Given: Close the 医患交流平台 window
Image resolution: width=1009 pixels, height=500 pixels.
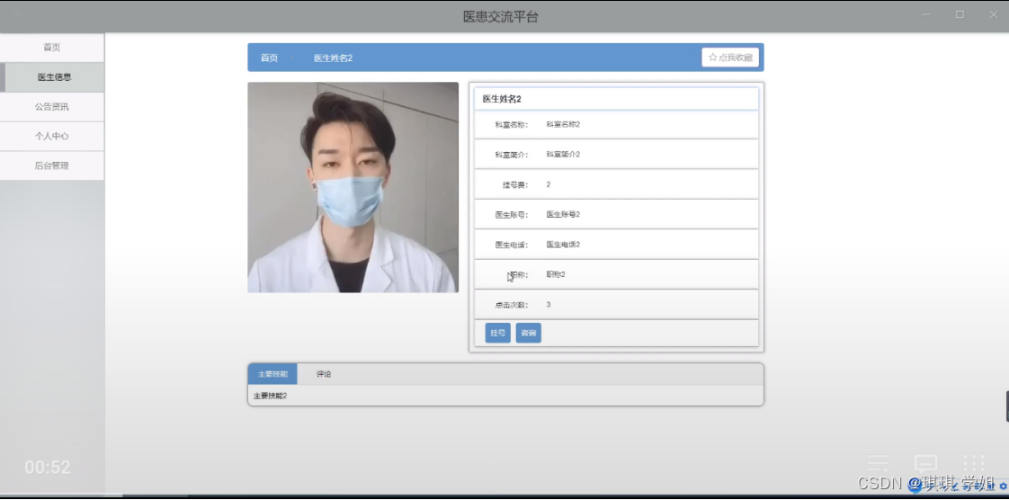Looking at the screenshot, I should coord(994,14).
